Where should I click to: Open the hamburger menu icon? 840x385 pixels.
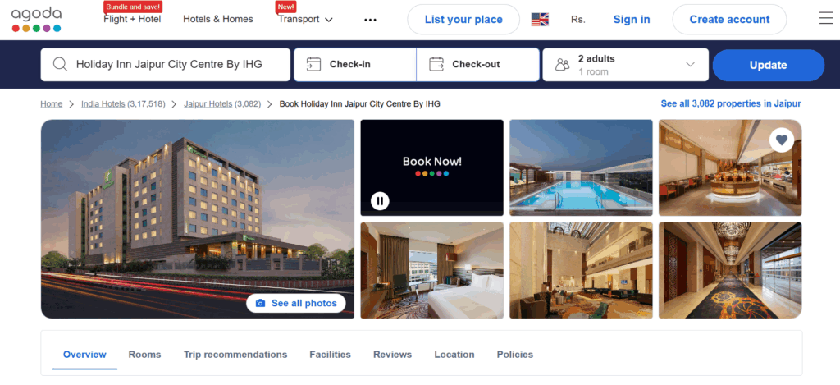tap(825, 19)
